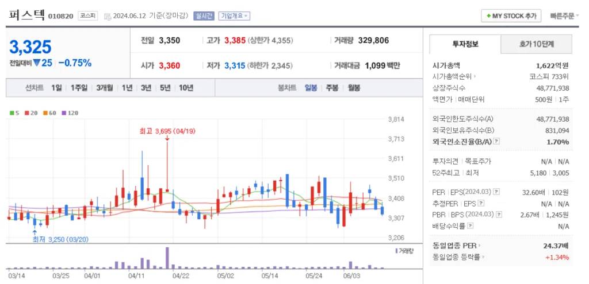Click the 동일업종 등락률 value +1.34%
This screenshot has width=589, height=284.
[558, 257]
